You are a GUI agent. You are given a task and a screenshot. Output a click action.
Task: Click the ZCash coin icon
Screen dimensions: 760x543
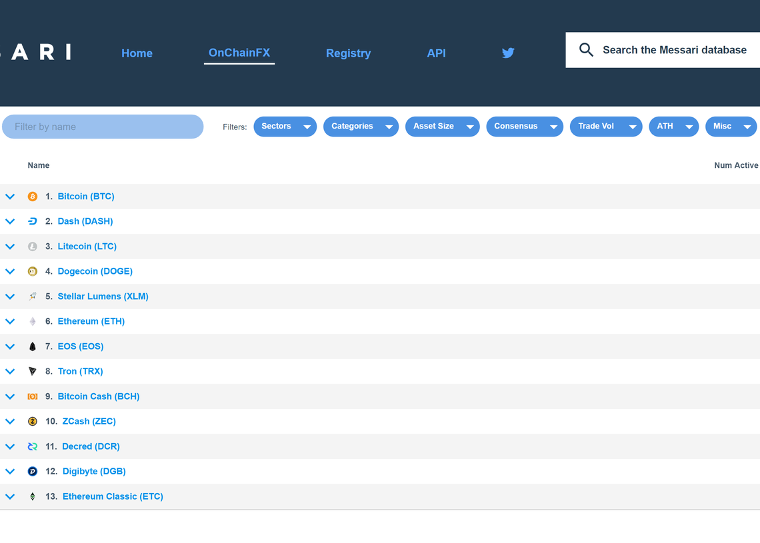click(x=33, y=422)
